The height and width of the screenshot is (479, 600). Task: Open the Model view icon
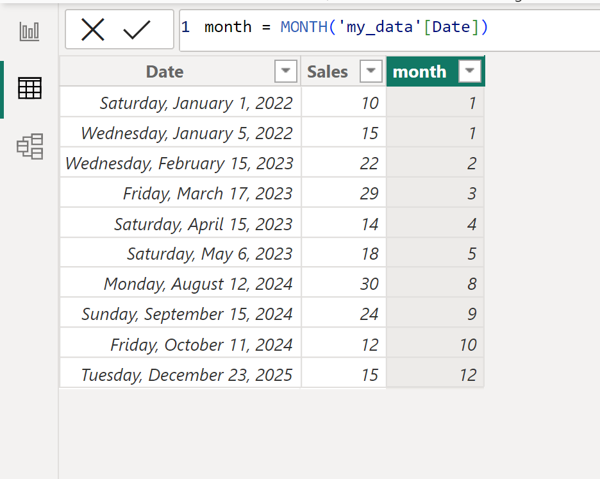click(x=29, y=147)
